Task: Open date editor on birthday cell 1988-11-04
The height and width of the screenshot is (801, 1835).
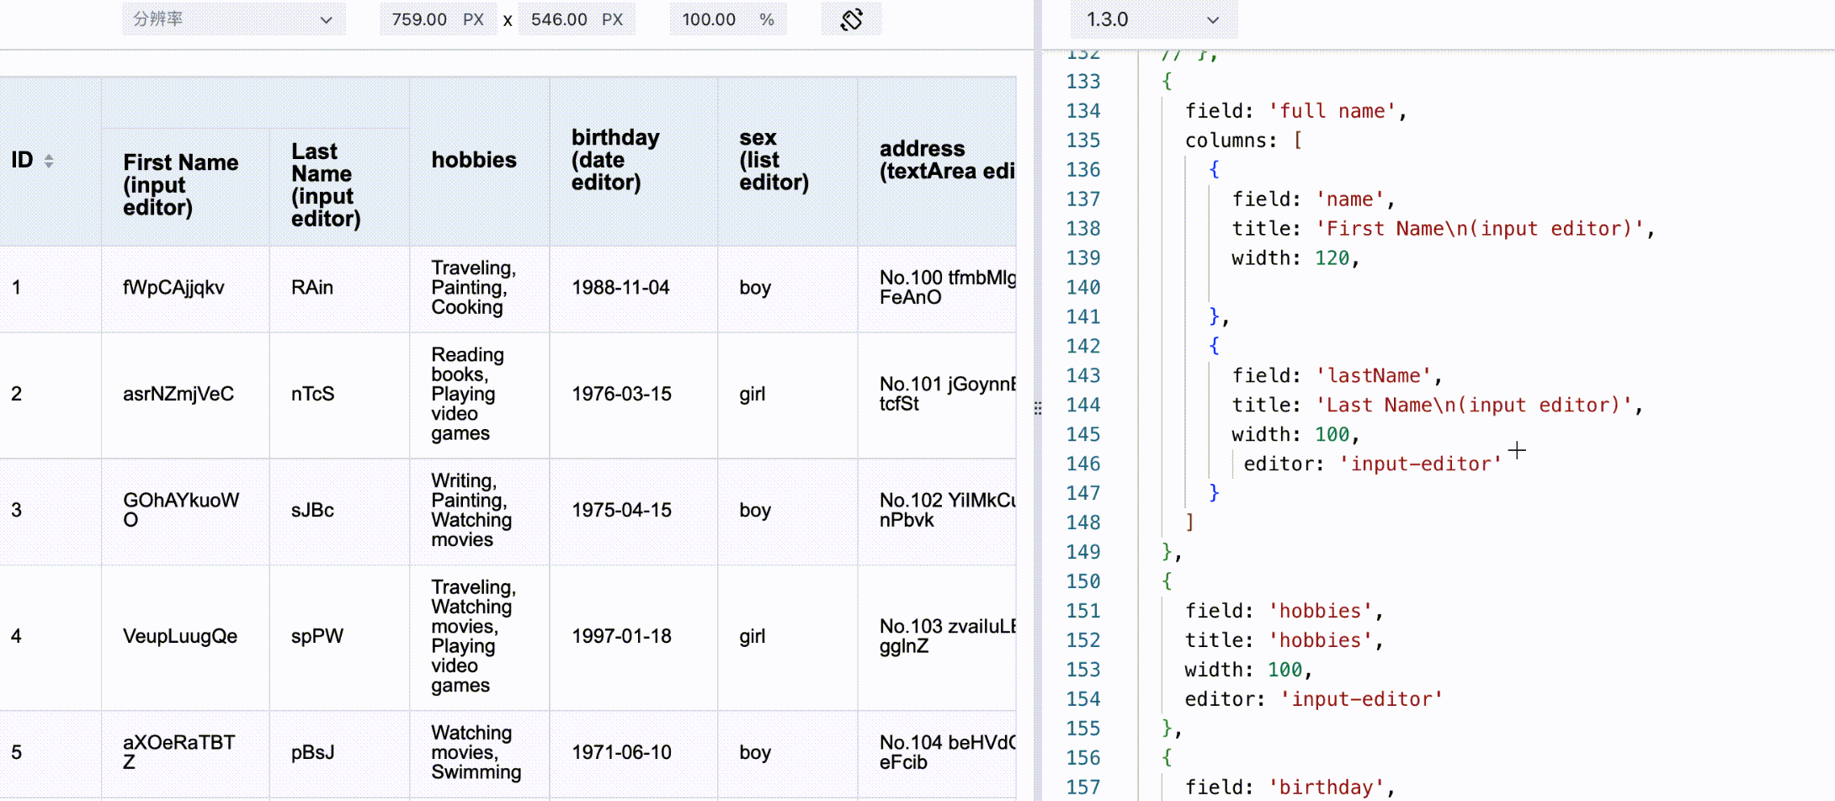Action: coord(620,287)
